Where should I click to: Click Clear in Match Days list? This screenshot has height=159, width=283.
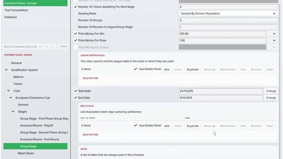(270, 126)
